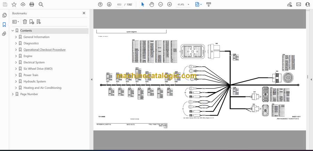Zoom out with the minus button
The image size is (313, 151).
tap(160, 5)
